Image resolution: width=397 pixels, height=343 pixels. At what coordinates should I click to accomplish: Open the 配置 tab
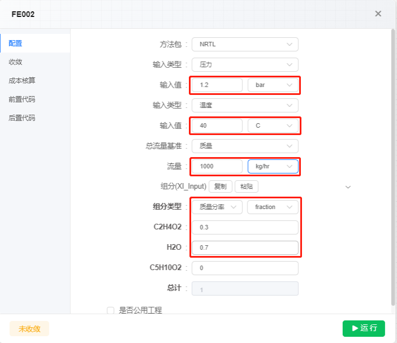[x=35, y=44]
